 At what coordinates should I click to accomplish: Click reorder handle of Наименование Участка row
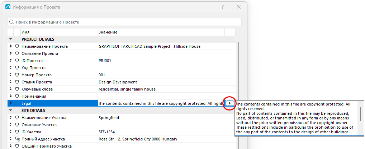coord(10,118)
